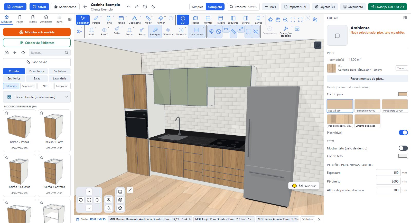
Task: Click Trocar to change the floor
Action: pyautogui.click(x=402, y=68)
